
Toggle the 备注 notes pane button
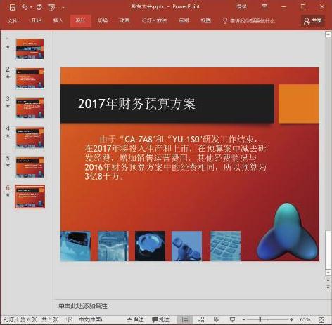135,319
